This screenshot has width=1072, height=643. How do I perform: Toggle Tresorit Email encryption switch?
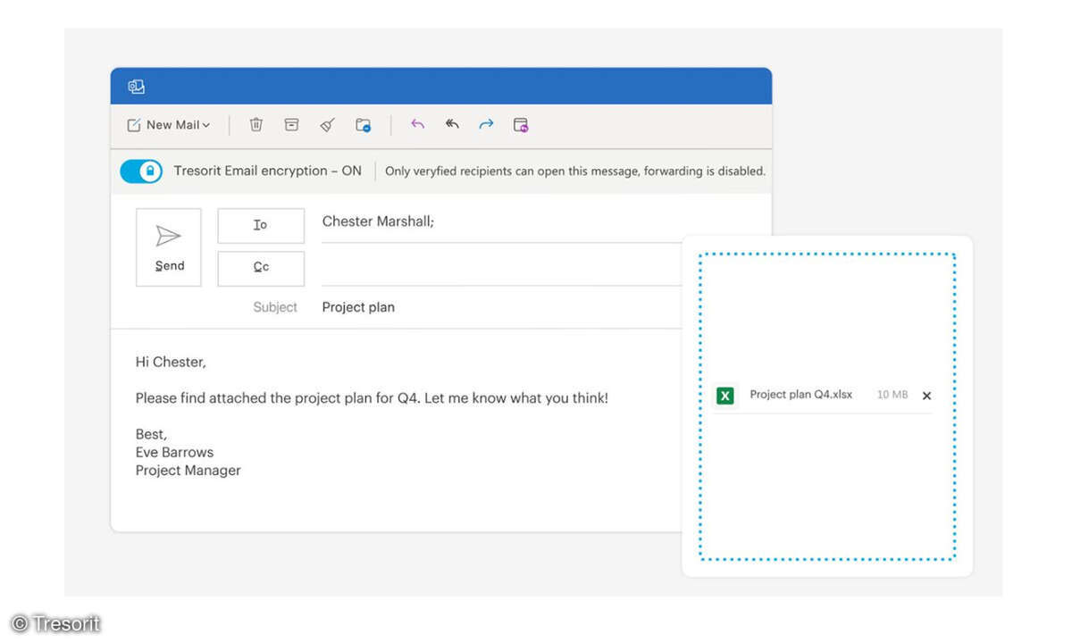pos(141,171)
